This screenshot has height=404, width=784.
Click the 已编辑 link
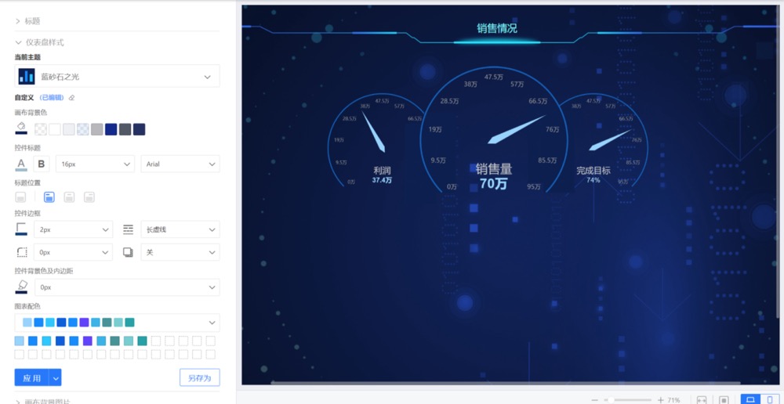coord(52,98)
